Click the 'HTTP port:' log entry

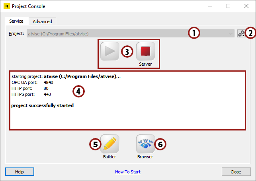tap(30, 88)
